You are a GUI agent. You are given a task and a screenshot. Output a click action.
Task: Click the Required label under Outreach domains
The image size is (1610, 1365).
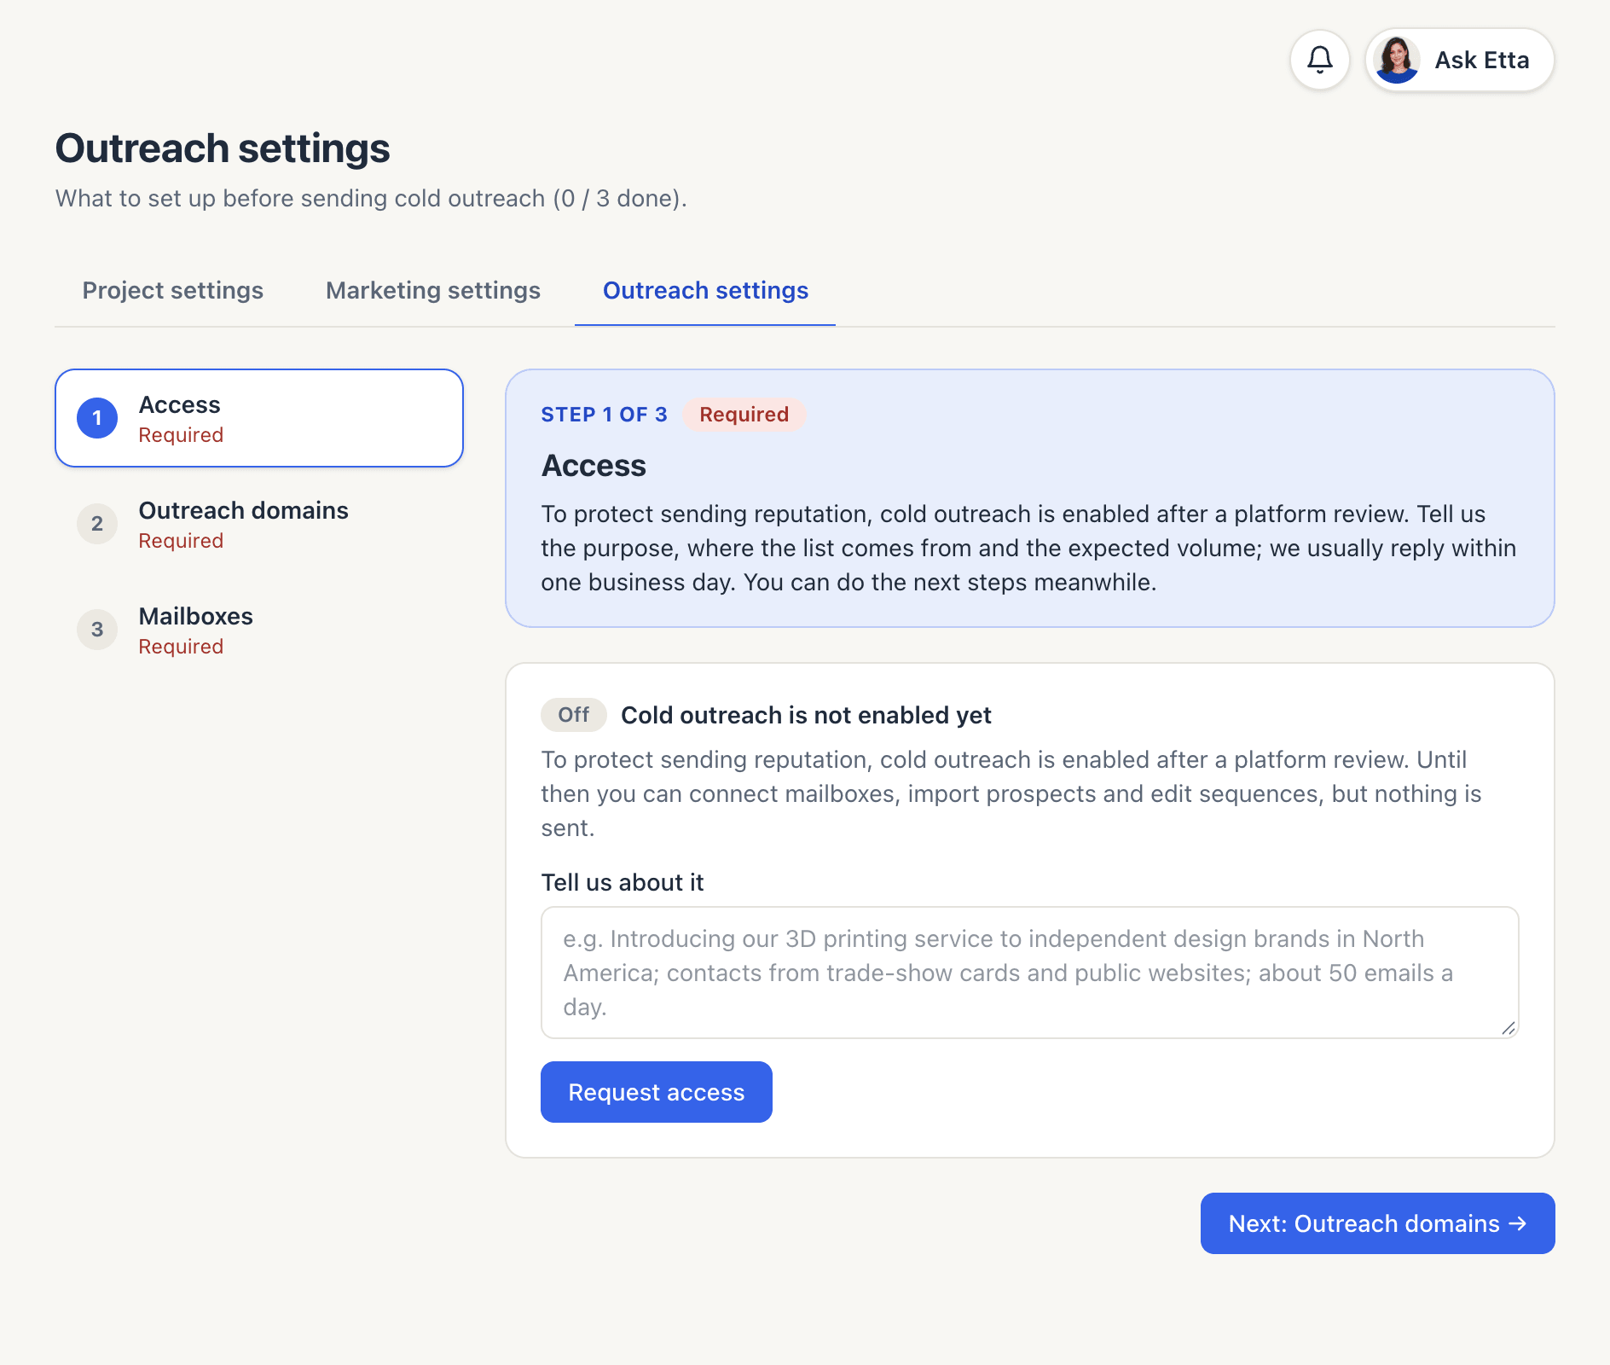click(181, 541)
